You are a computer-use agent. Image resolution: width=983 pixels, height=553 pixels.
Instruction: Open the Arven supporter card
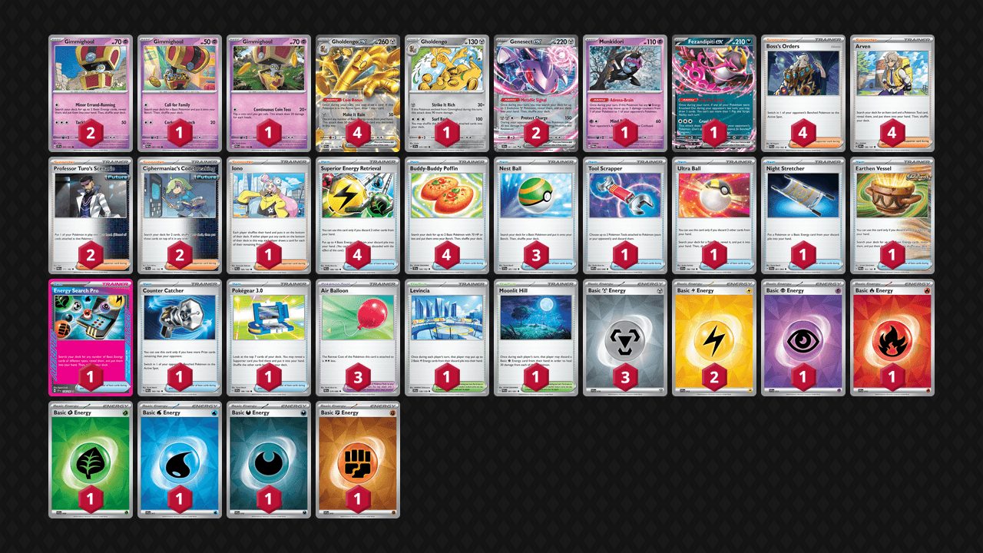click(892, 93)
